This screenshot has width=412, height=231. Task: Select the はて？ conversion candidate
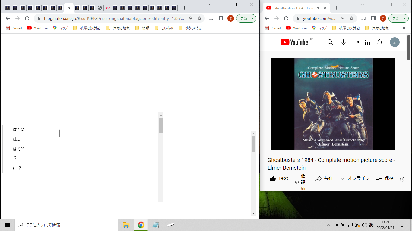[x=32, y=149]
